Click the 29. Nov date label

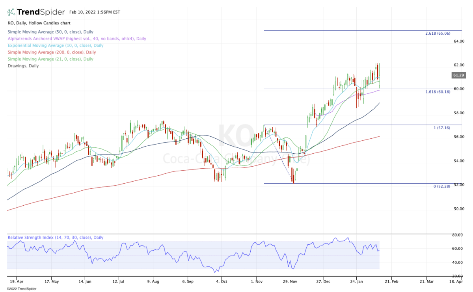click(290, 282)
